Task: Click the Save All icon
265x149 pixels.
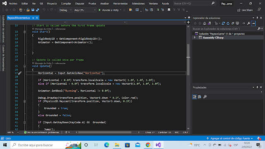Action: (x=37, y=10)
